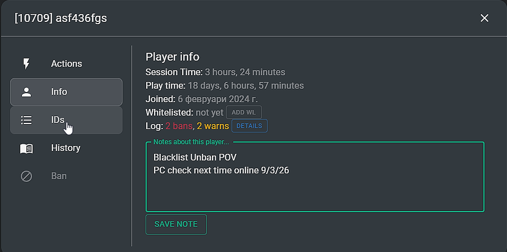This screenshot has height=252, width=507.
Task: Click the crossed-circle Ban icon
Action: coord(26,176)
